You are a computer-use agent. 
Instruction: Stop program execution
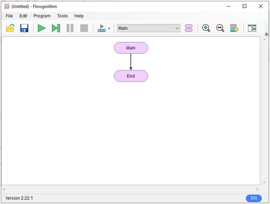click(84, 28)
